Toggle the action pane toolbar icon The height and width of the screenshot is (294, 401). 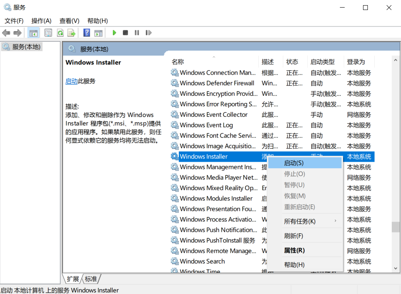coord(99,33)
